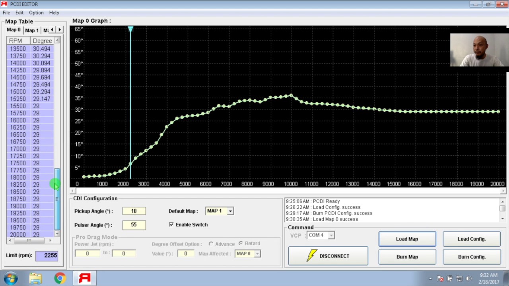Screen dimensions: 509x286
Task: Open the network connection tray icon
Action: tap(459, 279)
